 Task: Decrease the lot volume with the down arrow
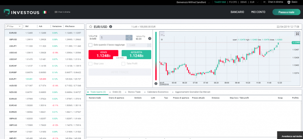click(129, 39)
